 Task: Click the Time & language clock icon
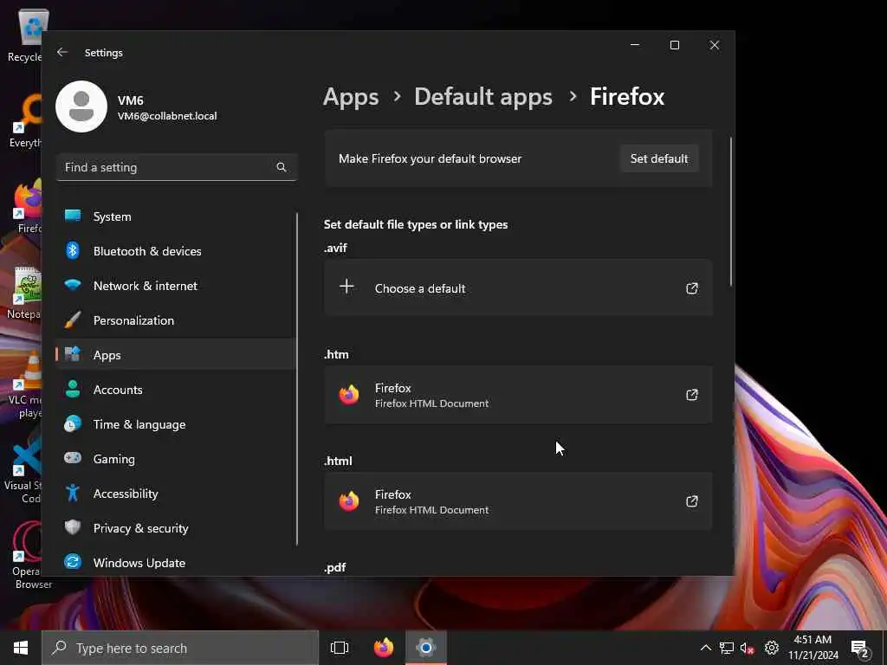pyautogui.click(x=73, y=423)
